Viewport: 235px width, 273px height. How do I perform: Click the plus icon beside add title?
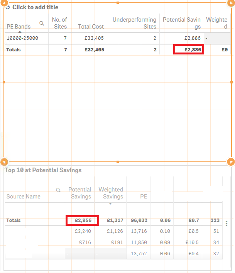8,7
